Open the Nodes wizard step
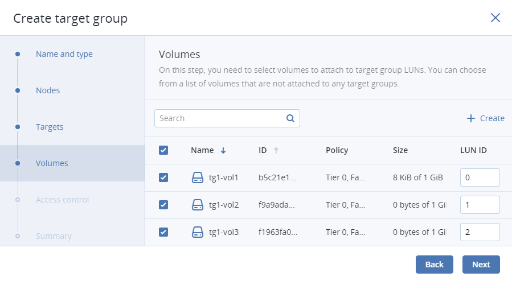Viewport: 512px width, 281px height. point(48,90)
